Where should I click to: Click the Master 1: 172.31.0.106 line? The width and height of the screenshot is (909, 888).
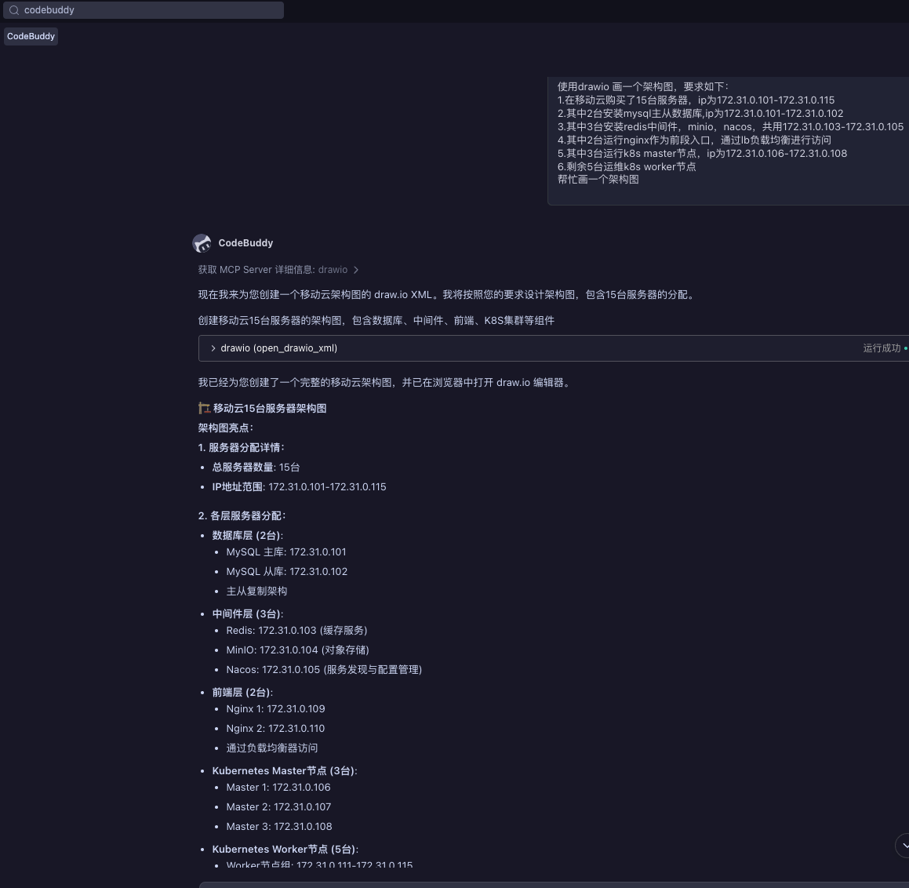pyautogui.click(x=278, y=788)
